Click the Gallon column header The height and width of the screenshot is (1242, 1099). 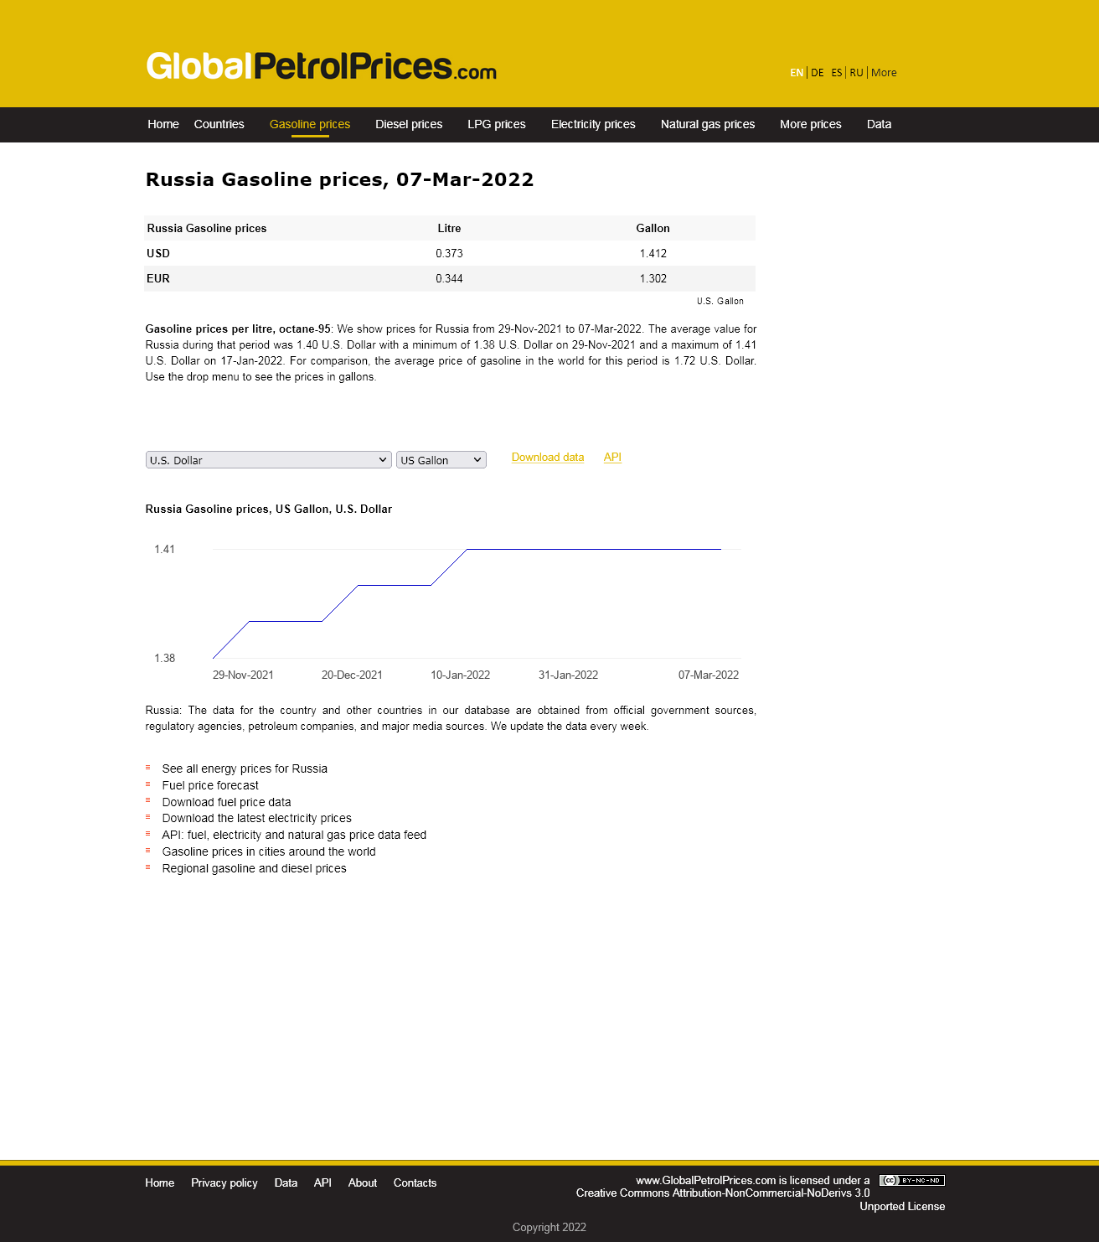653,228
